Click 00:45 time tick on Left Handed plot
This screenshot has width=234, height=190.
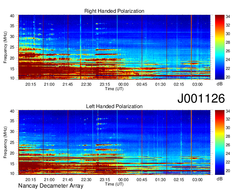142,180
